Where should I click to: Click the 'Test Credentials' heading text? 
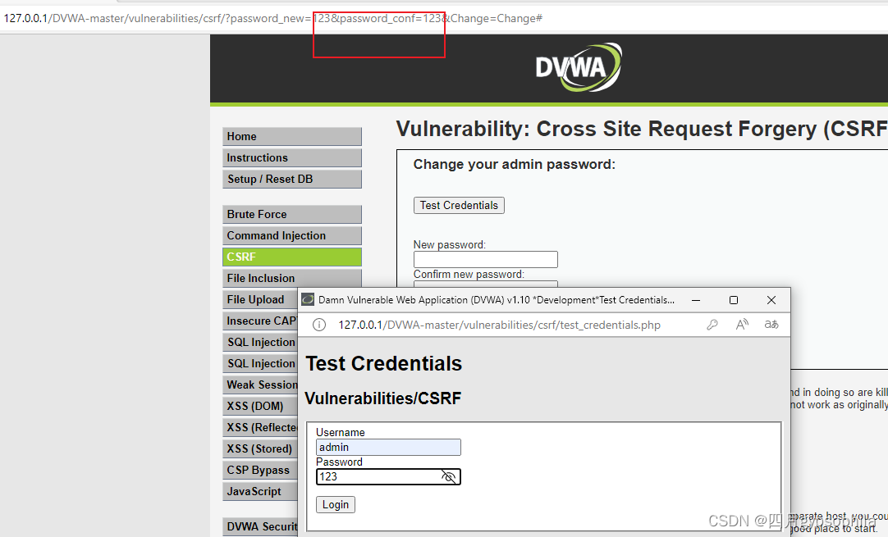click(384, 364)
